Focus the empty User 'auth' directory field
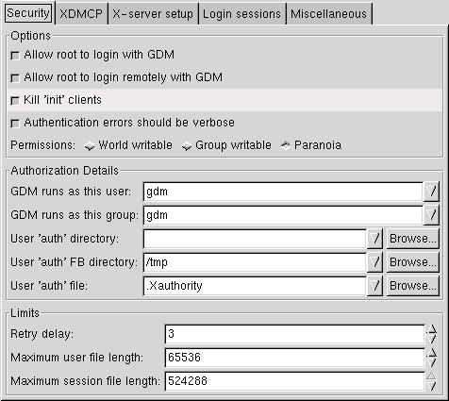 pos(255,239)
